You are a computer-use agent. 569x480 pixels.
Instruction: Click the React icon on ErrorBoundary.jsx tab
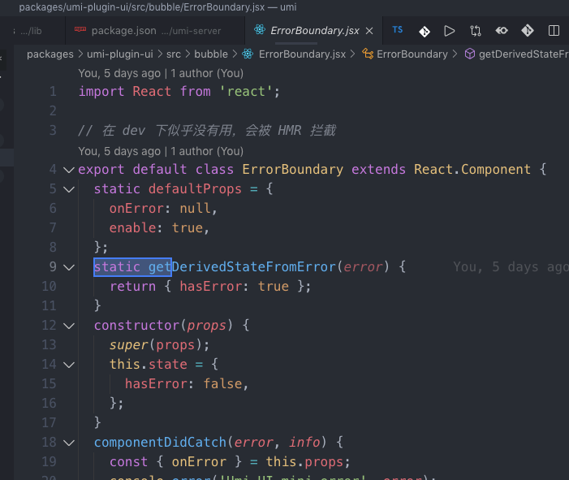click(260, 30)
